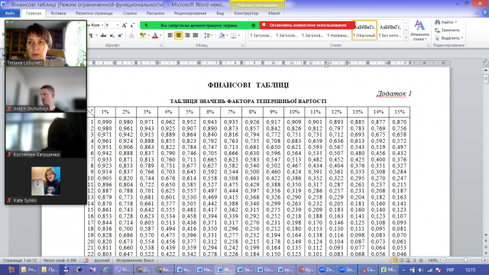
Task: Decrease font size with the shrink font icon
Action: (132, 25)
